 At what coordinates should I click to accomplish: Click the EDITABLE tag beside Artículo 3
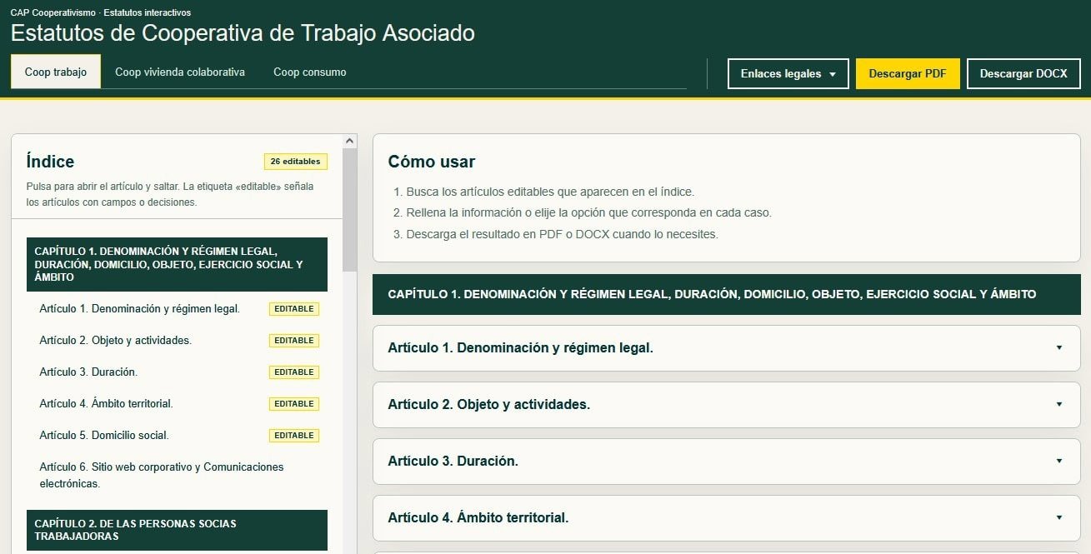point(293,372)
